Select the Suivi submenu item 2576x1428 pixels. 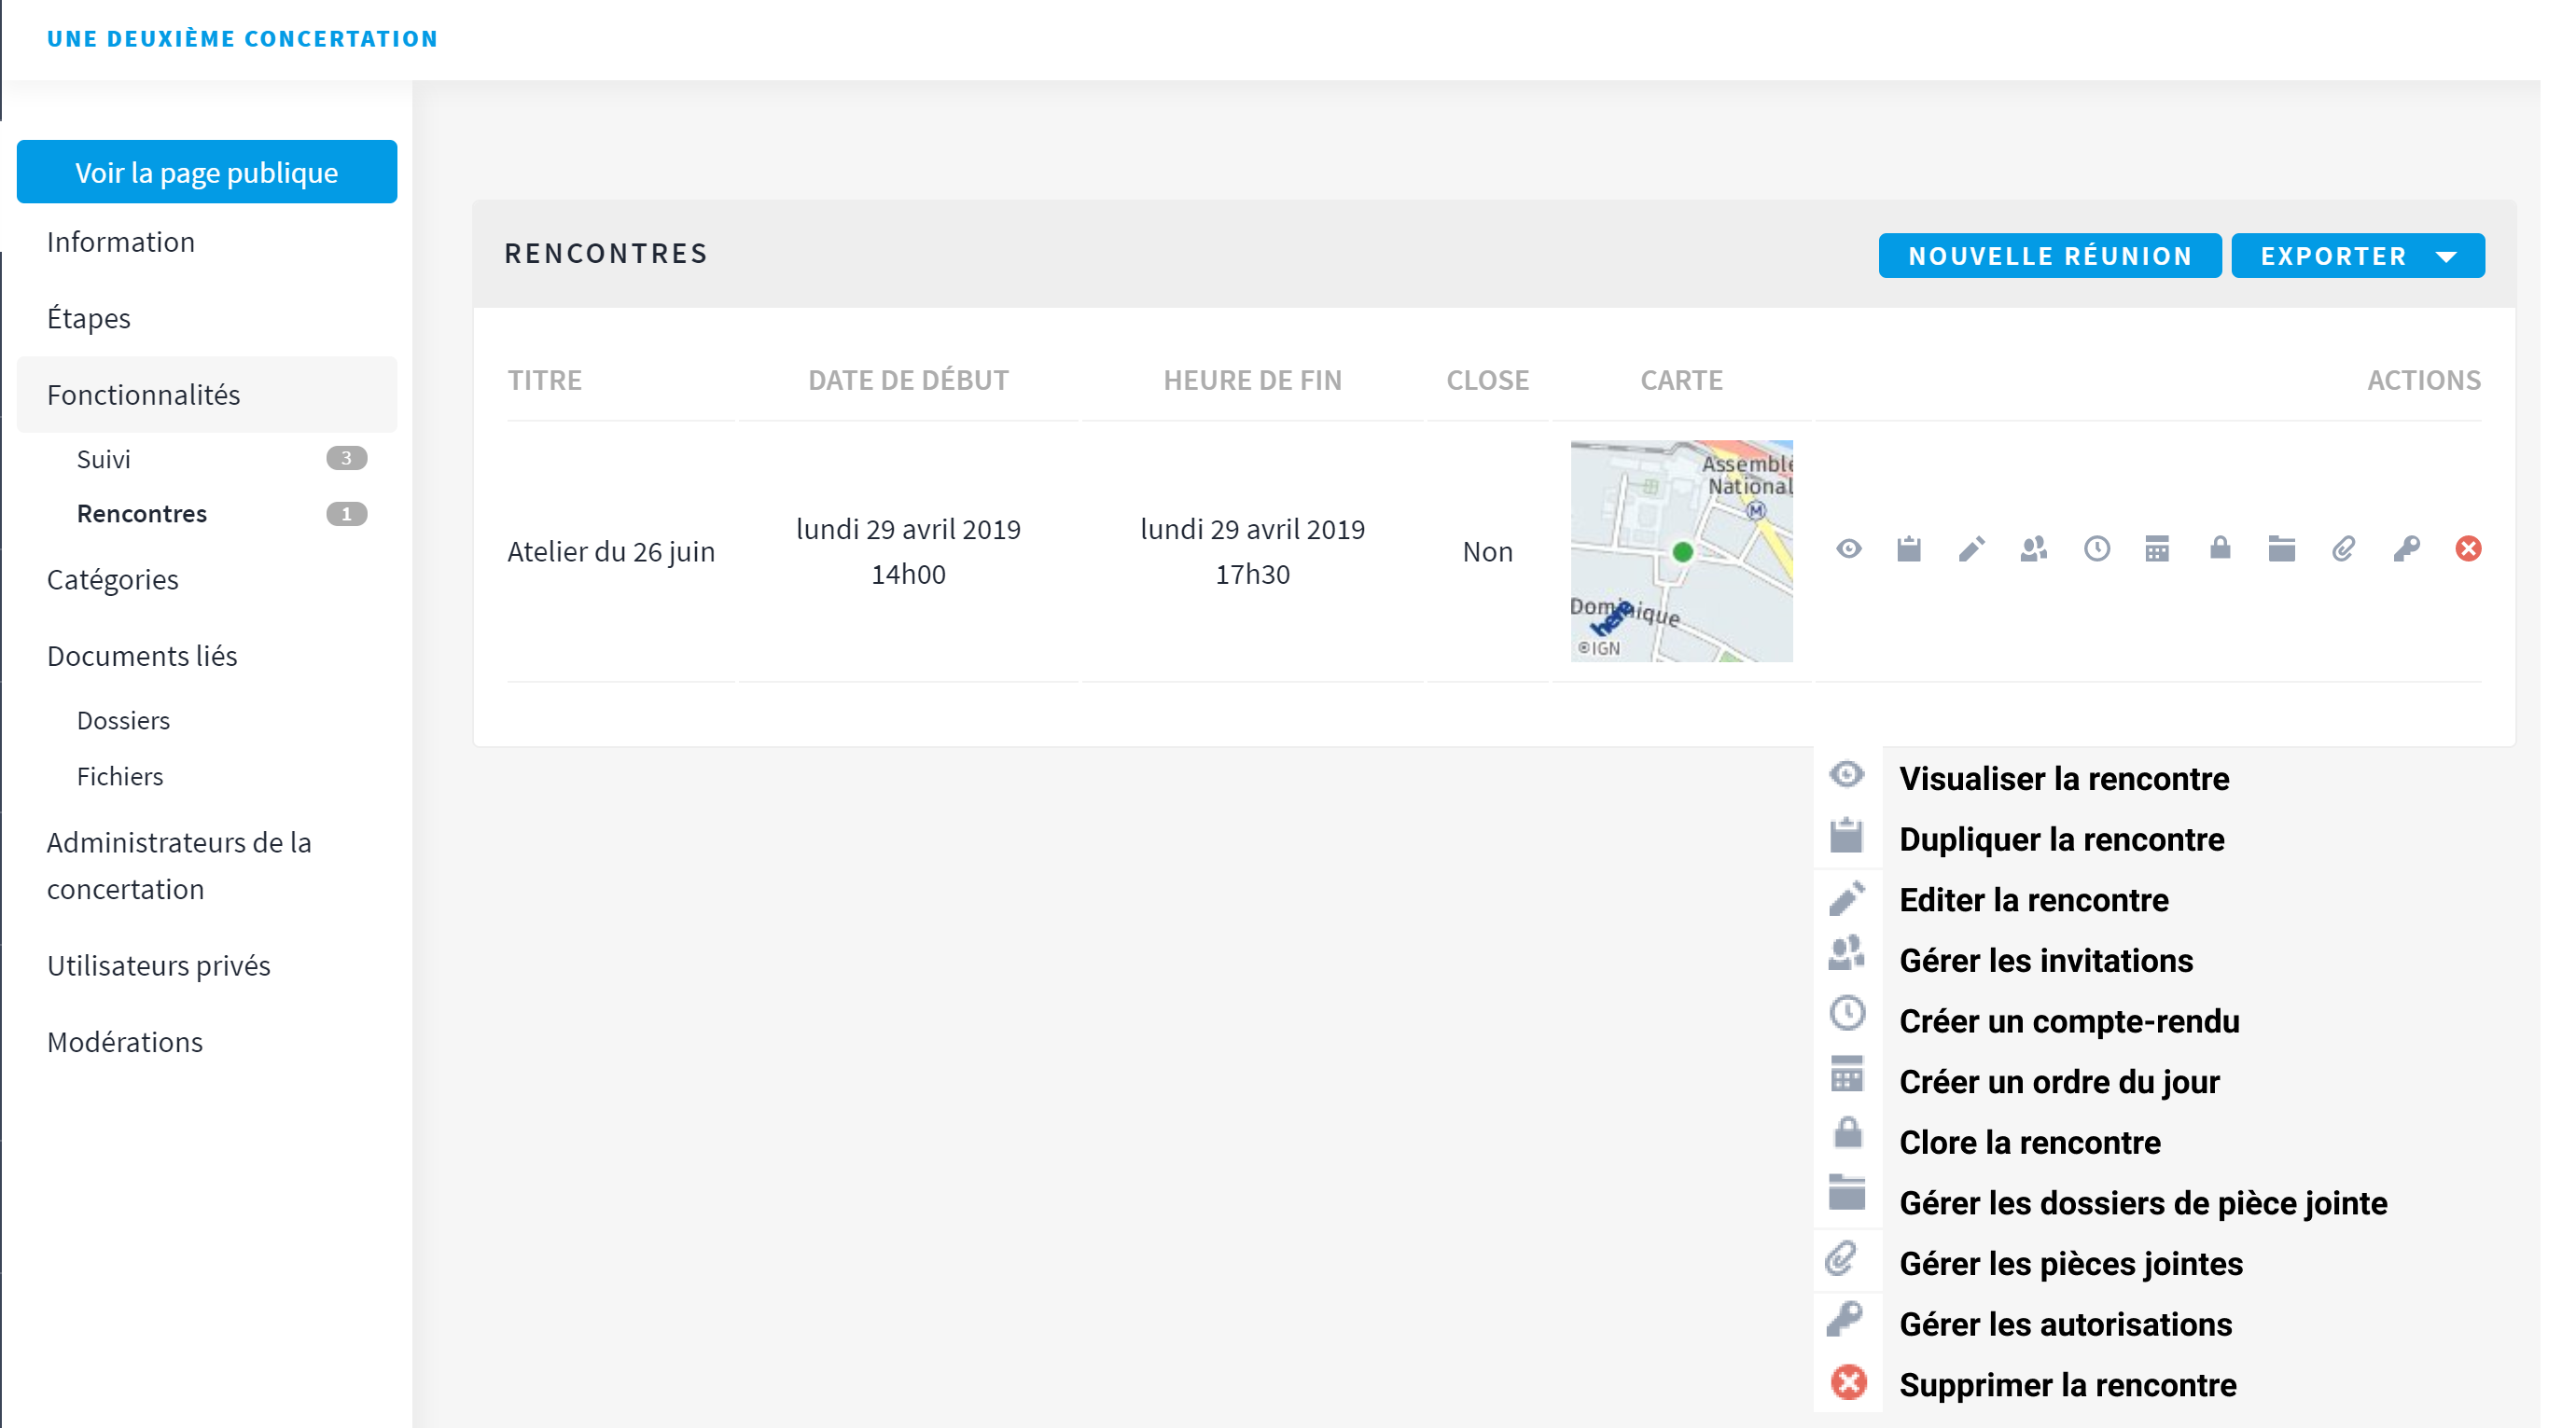point(104,458)
